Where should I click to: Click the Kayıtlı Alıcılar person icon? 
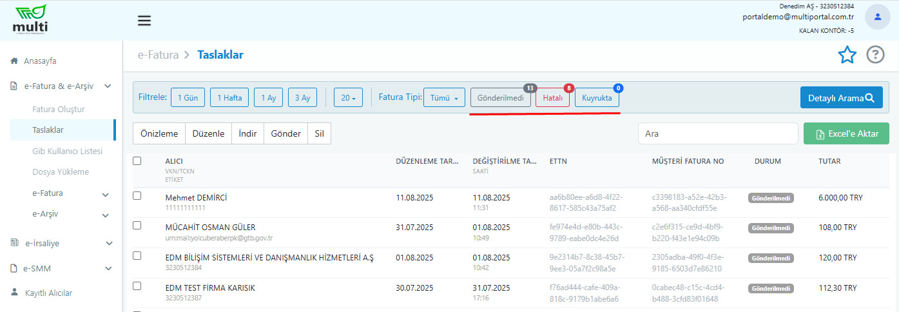tap(14, 293)
